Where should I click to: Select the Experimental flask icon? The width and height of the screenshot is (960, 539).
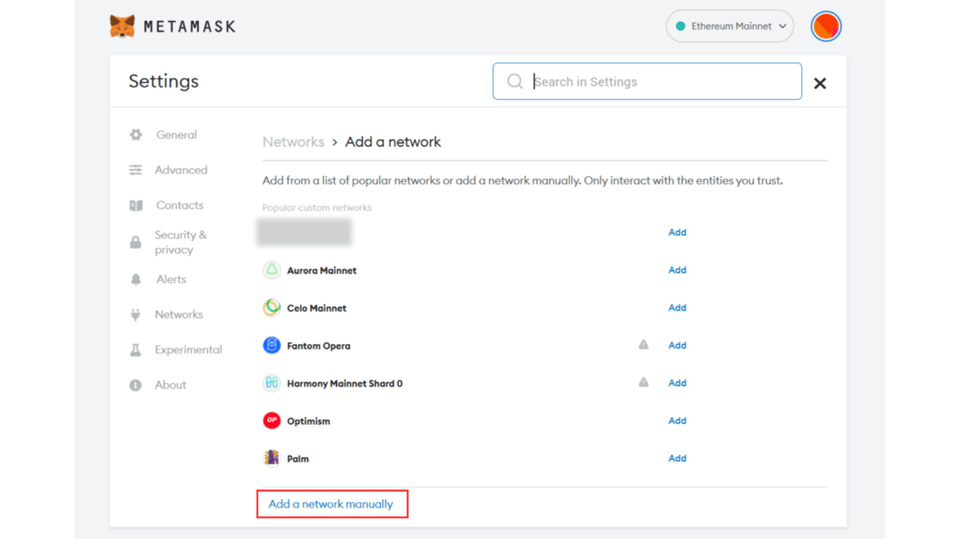pos(136,349)
